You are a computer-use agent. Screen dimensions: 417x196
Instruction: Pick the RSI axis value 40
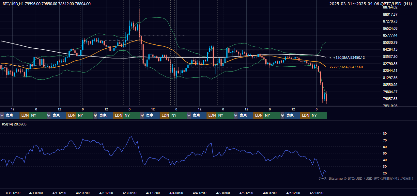coord(385,160)
